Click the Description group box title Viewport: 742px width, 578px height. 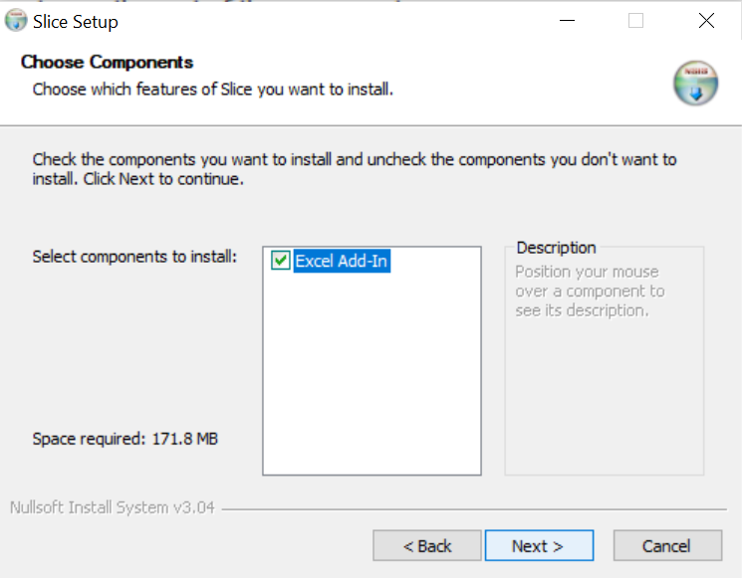pos(556,248)
